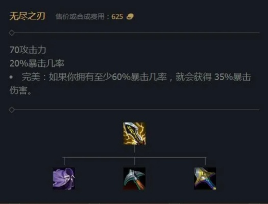Click the 伤害。 text ending the description
This screenshot has height=204, width=268.
point(20,90)
